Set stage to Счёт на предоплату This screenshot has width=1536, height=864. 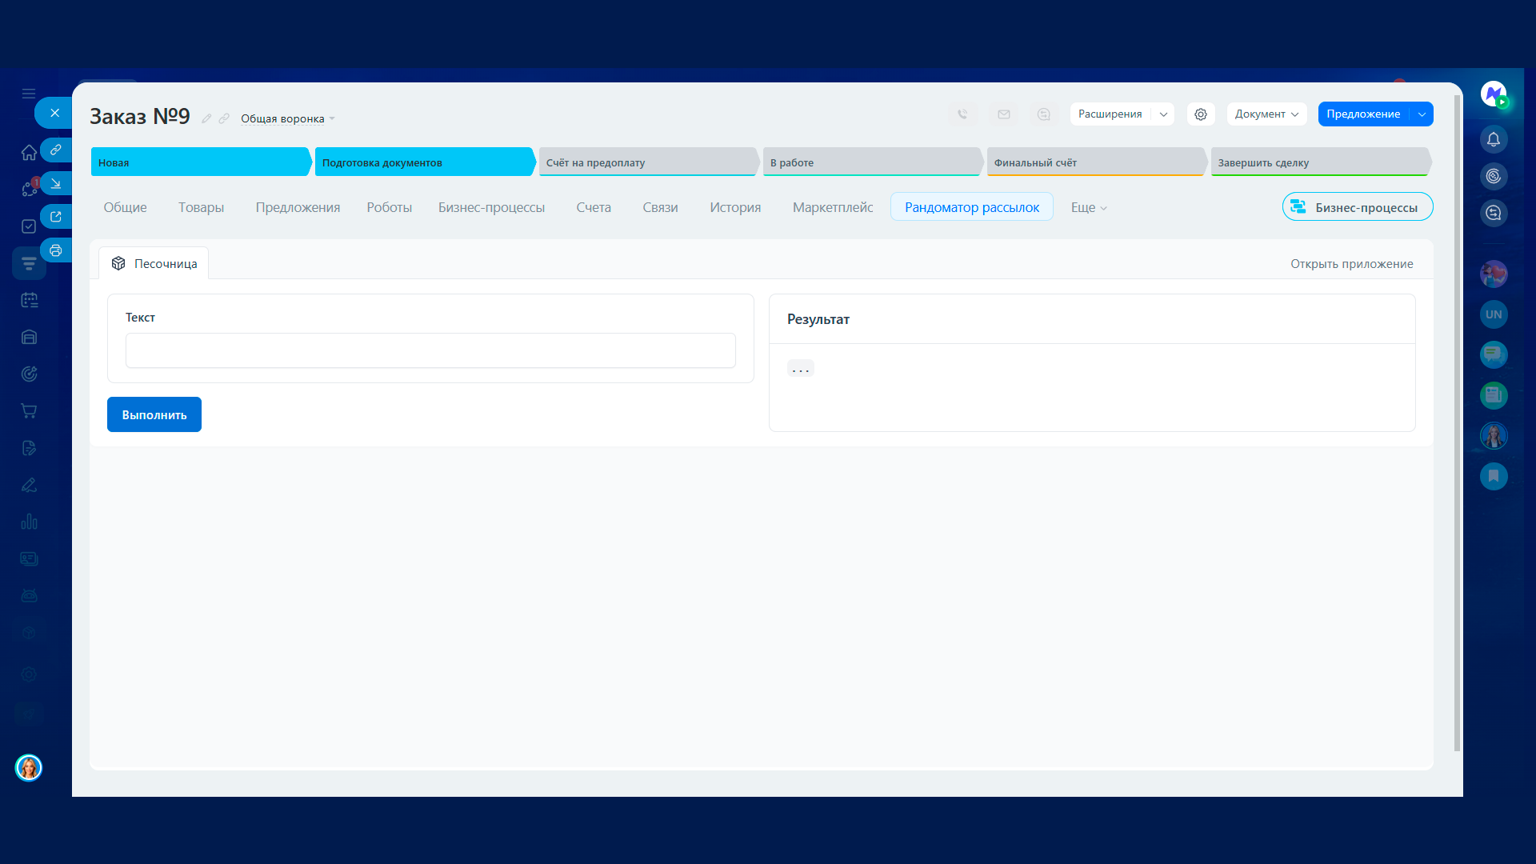(646, 162)
